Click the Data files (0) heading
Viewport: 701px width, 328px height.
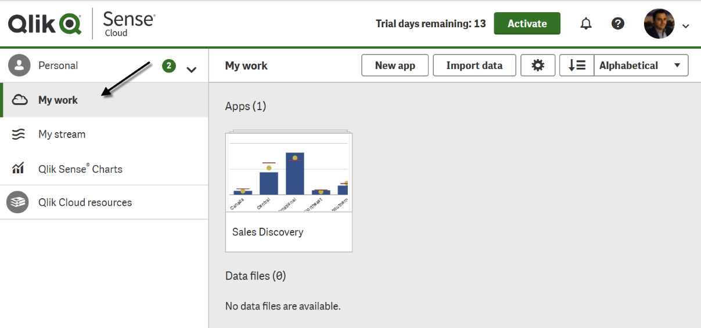(x=256, y=276)
